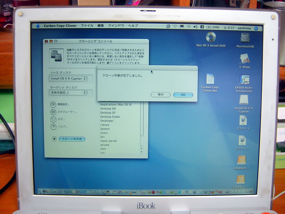Select 'System' in the item list
Image resolution: width=285 pixels, height=214 pixels.
(x=105, y=129)
